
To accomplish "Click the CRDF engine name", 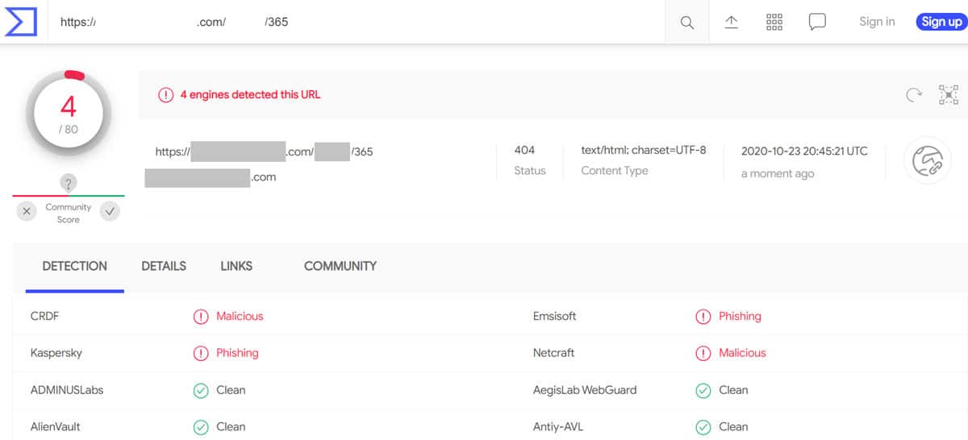I will point(44,316).
